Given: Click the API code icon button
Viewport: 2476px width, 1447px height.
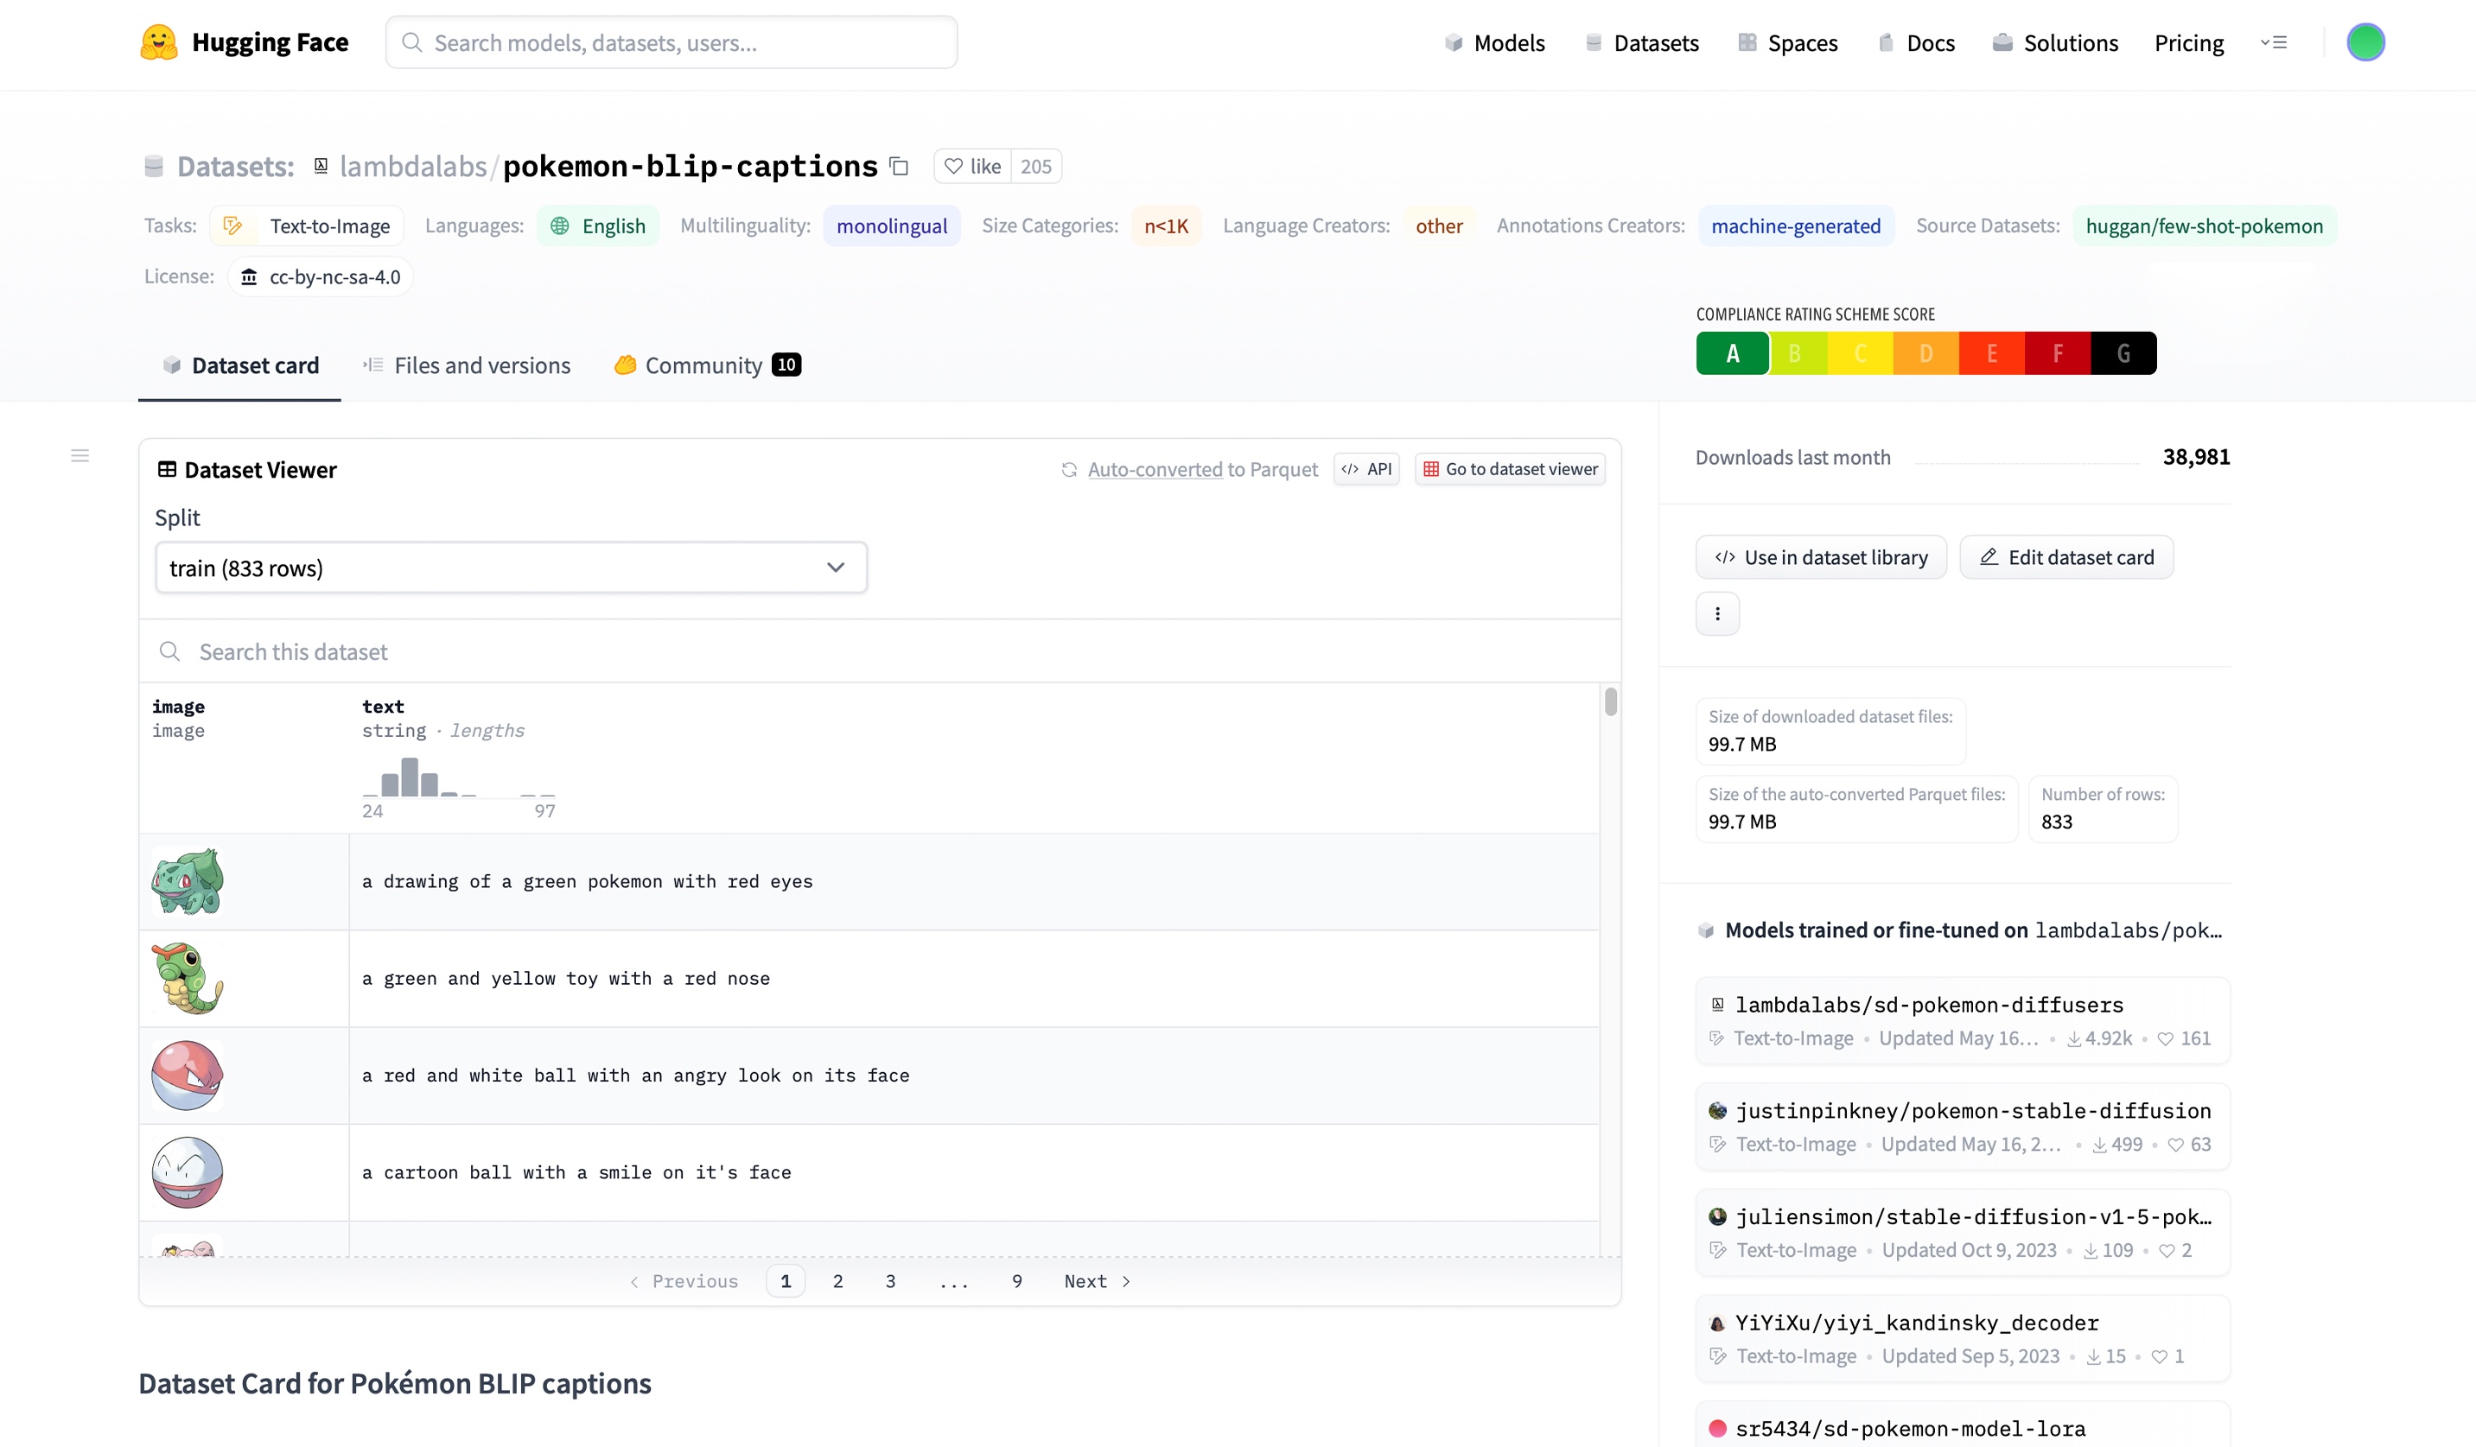Looking at the screenshot, I should [1365, 470].
